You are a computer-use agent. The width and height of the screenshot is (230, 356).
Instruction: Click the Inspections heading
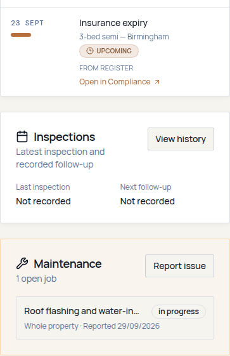[x=65, y=137]
